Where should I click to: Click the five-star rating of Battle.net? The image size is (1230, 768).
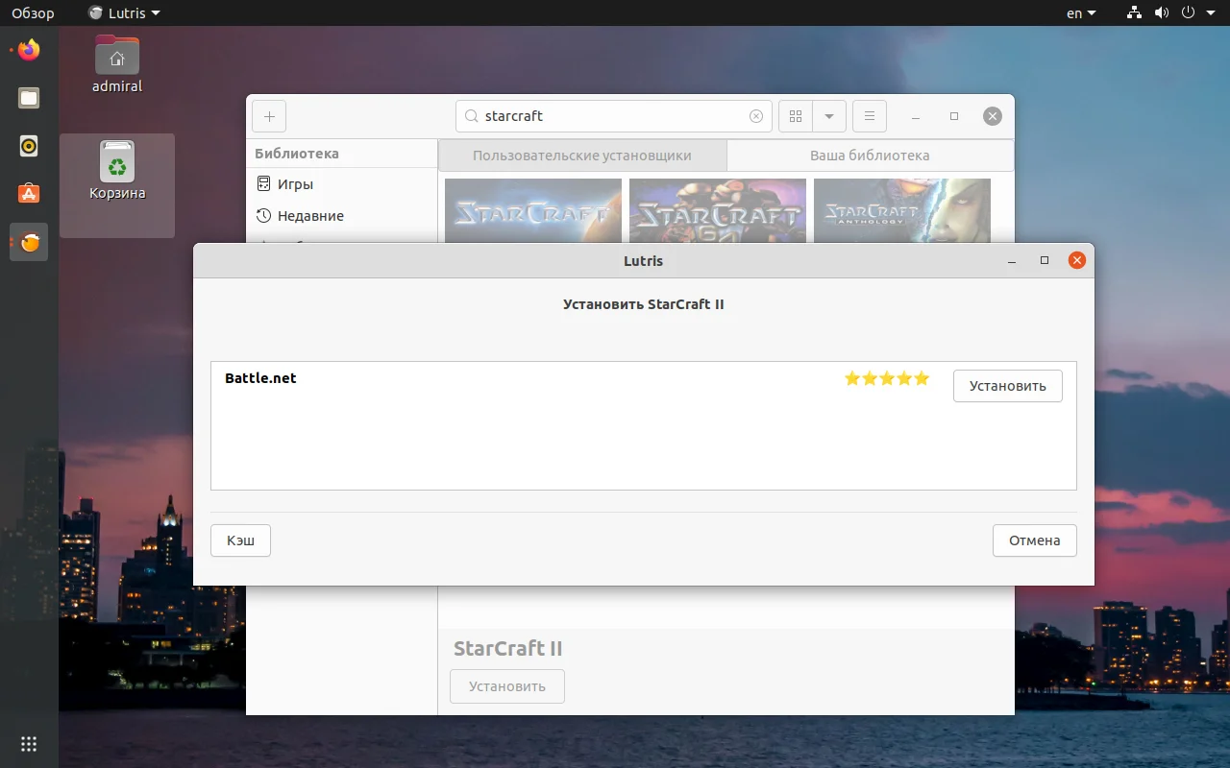887,378
